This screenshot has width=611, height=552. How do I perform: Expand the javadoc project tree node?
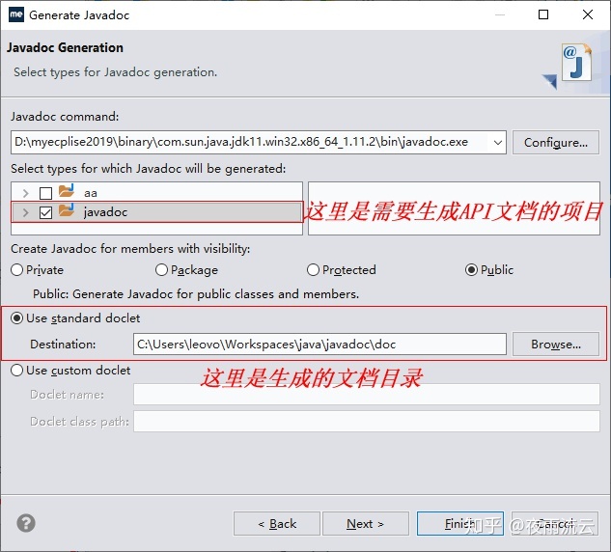[x=26, y=212]
